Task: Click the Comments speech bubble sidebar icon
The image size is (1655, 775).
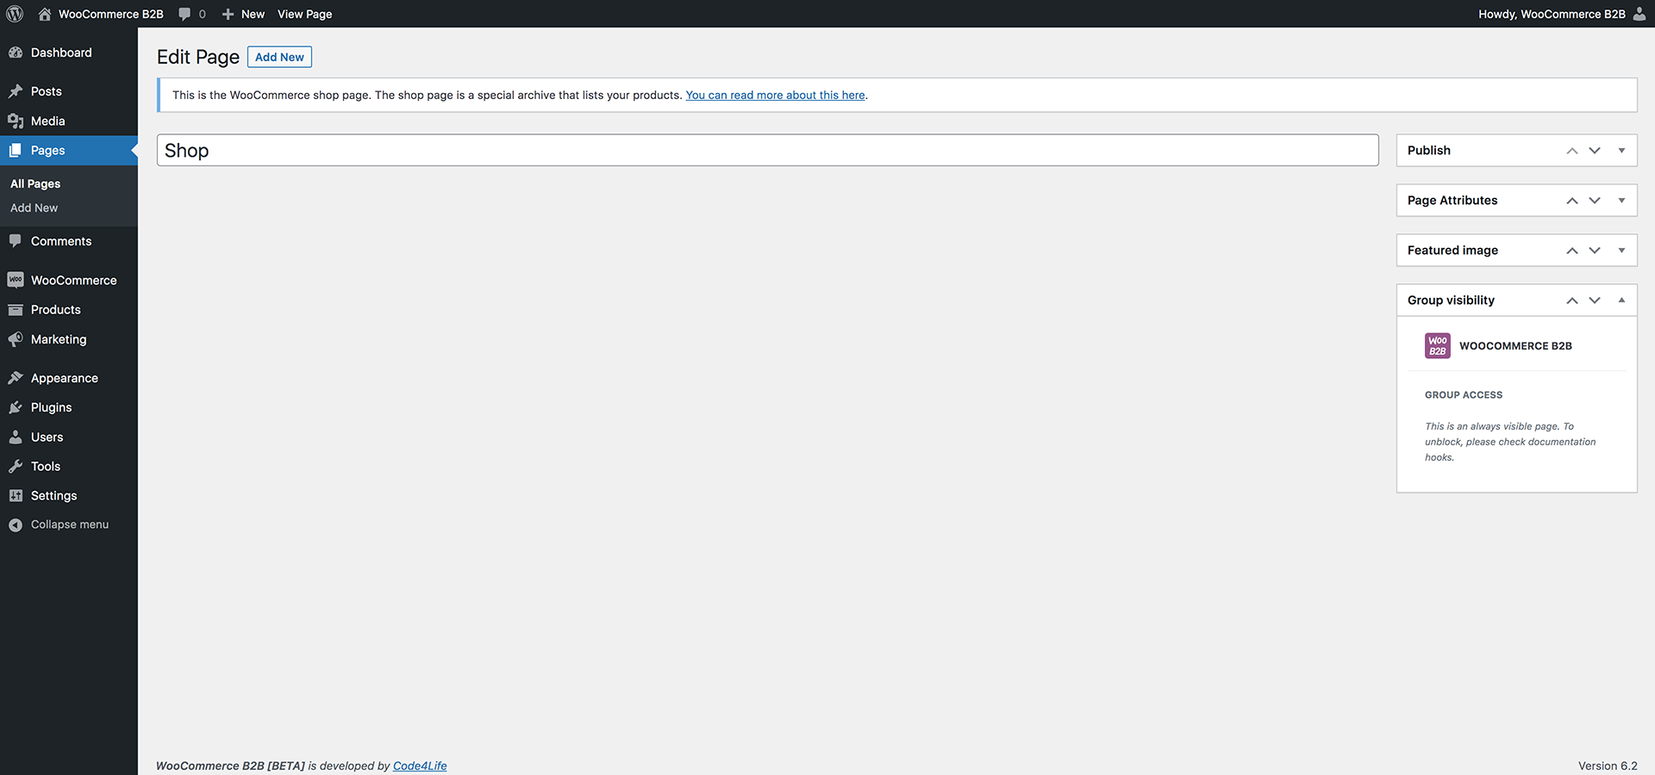Action: (x=16, y=241)
